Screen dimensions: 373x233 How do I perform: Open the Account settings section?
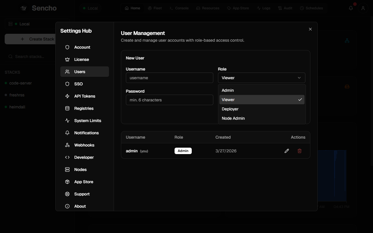coord(85,47)
